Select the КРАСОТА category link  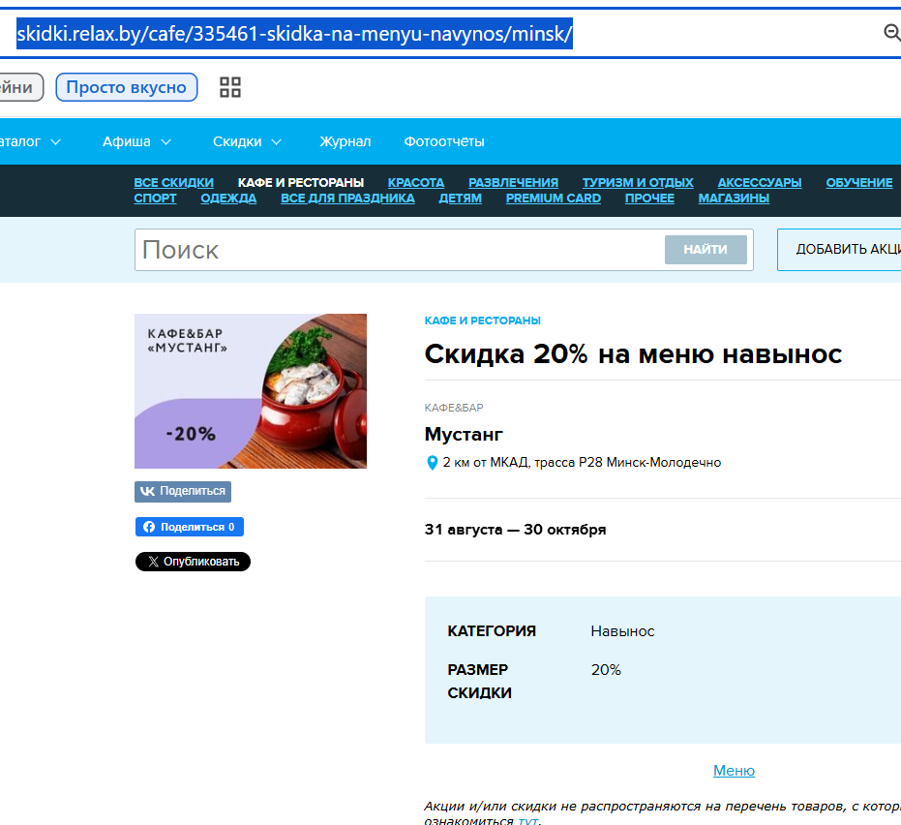point(416,183)
